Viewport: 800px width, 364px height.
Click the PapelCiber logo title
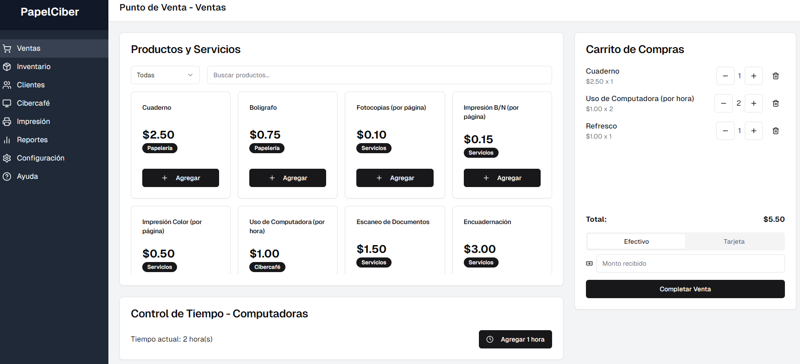point(50,12)
